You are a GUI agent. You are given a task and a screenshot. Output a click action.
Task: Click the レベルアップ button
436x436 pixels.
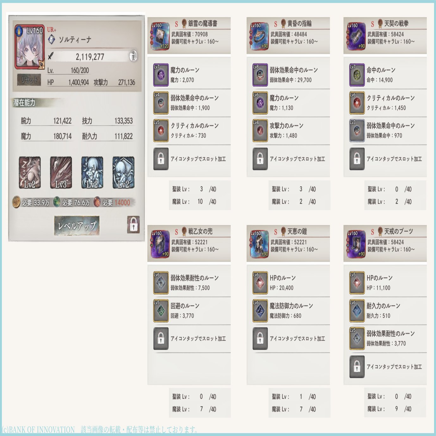[x=77, y=226]
